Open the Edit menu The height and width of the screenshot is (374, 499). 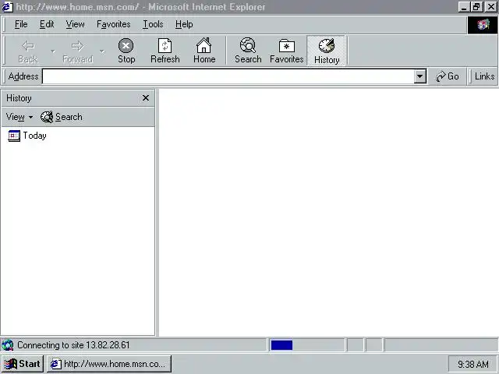[x=47, y=24]
